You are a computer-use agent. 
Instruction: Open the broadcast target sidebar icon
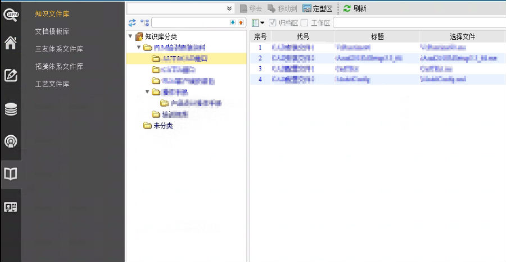(11, 141)
